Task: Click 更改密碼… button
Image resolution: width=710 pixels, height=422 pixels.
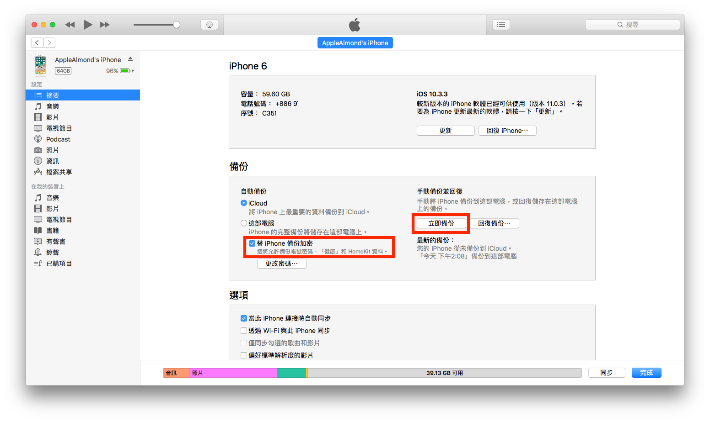Action: click(x=282, y=264)
